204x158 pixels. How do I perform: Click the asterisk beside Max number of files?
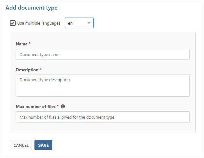tap(58, 107)
